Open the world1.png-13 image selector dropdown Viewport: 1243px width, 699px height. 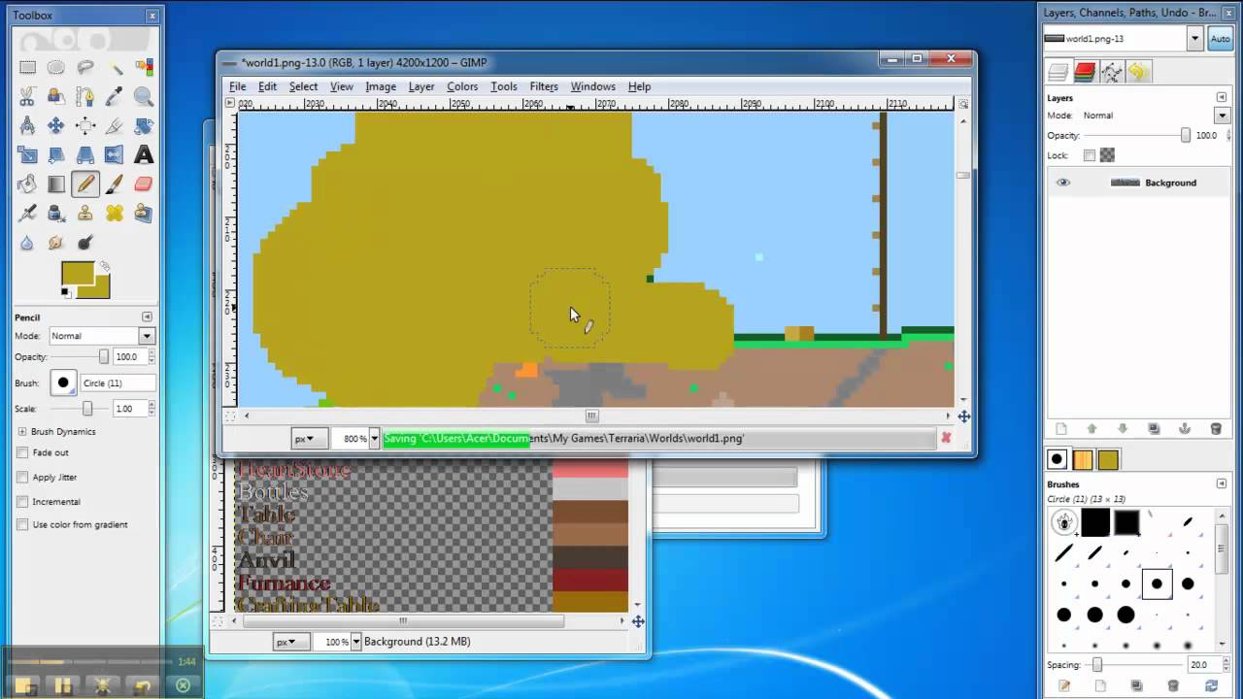(x=1194, y=39)
